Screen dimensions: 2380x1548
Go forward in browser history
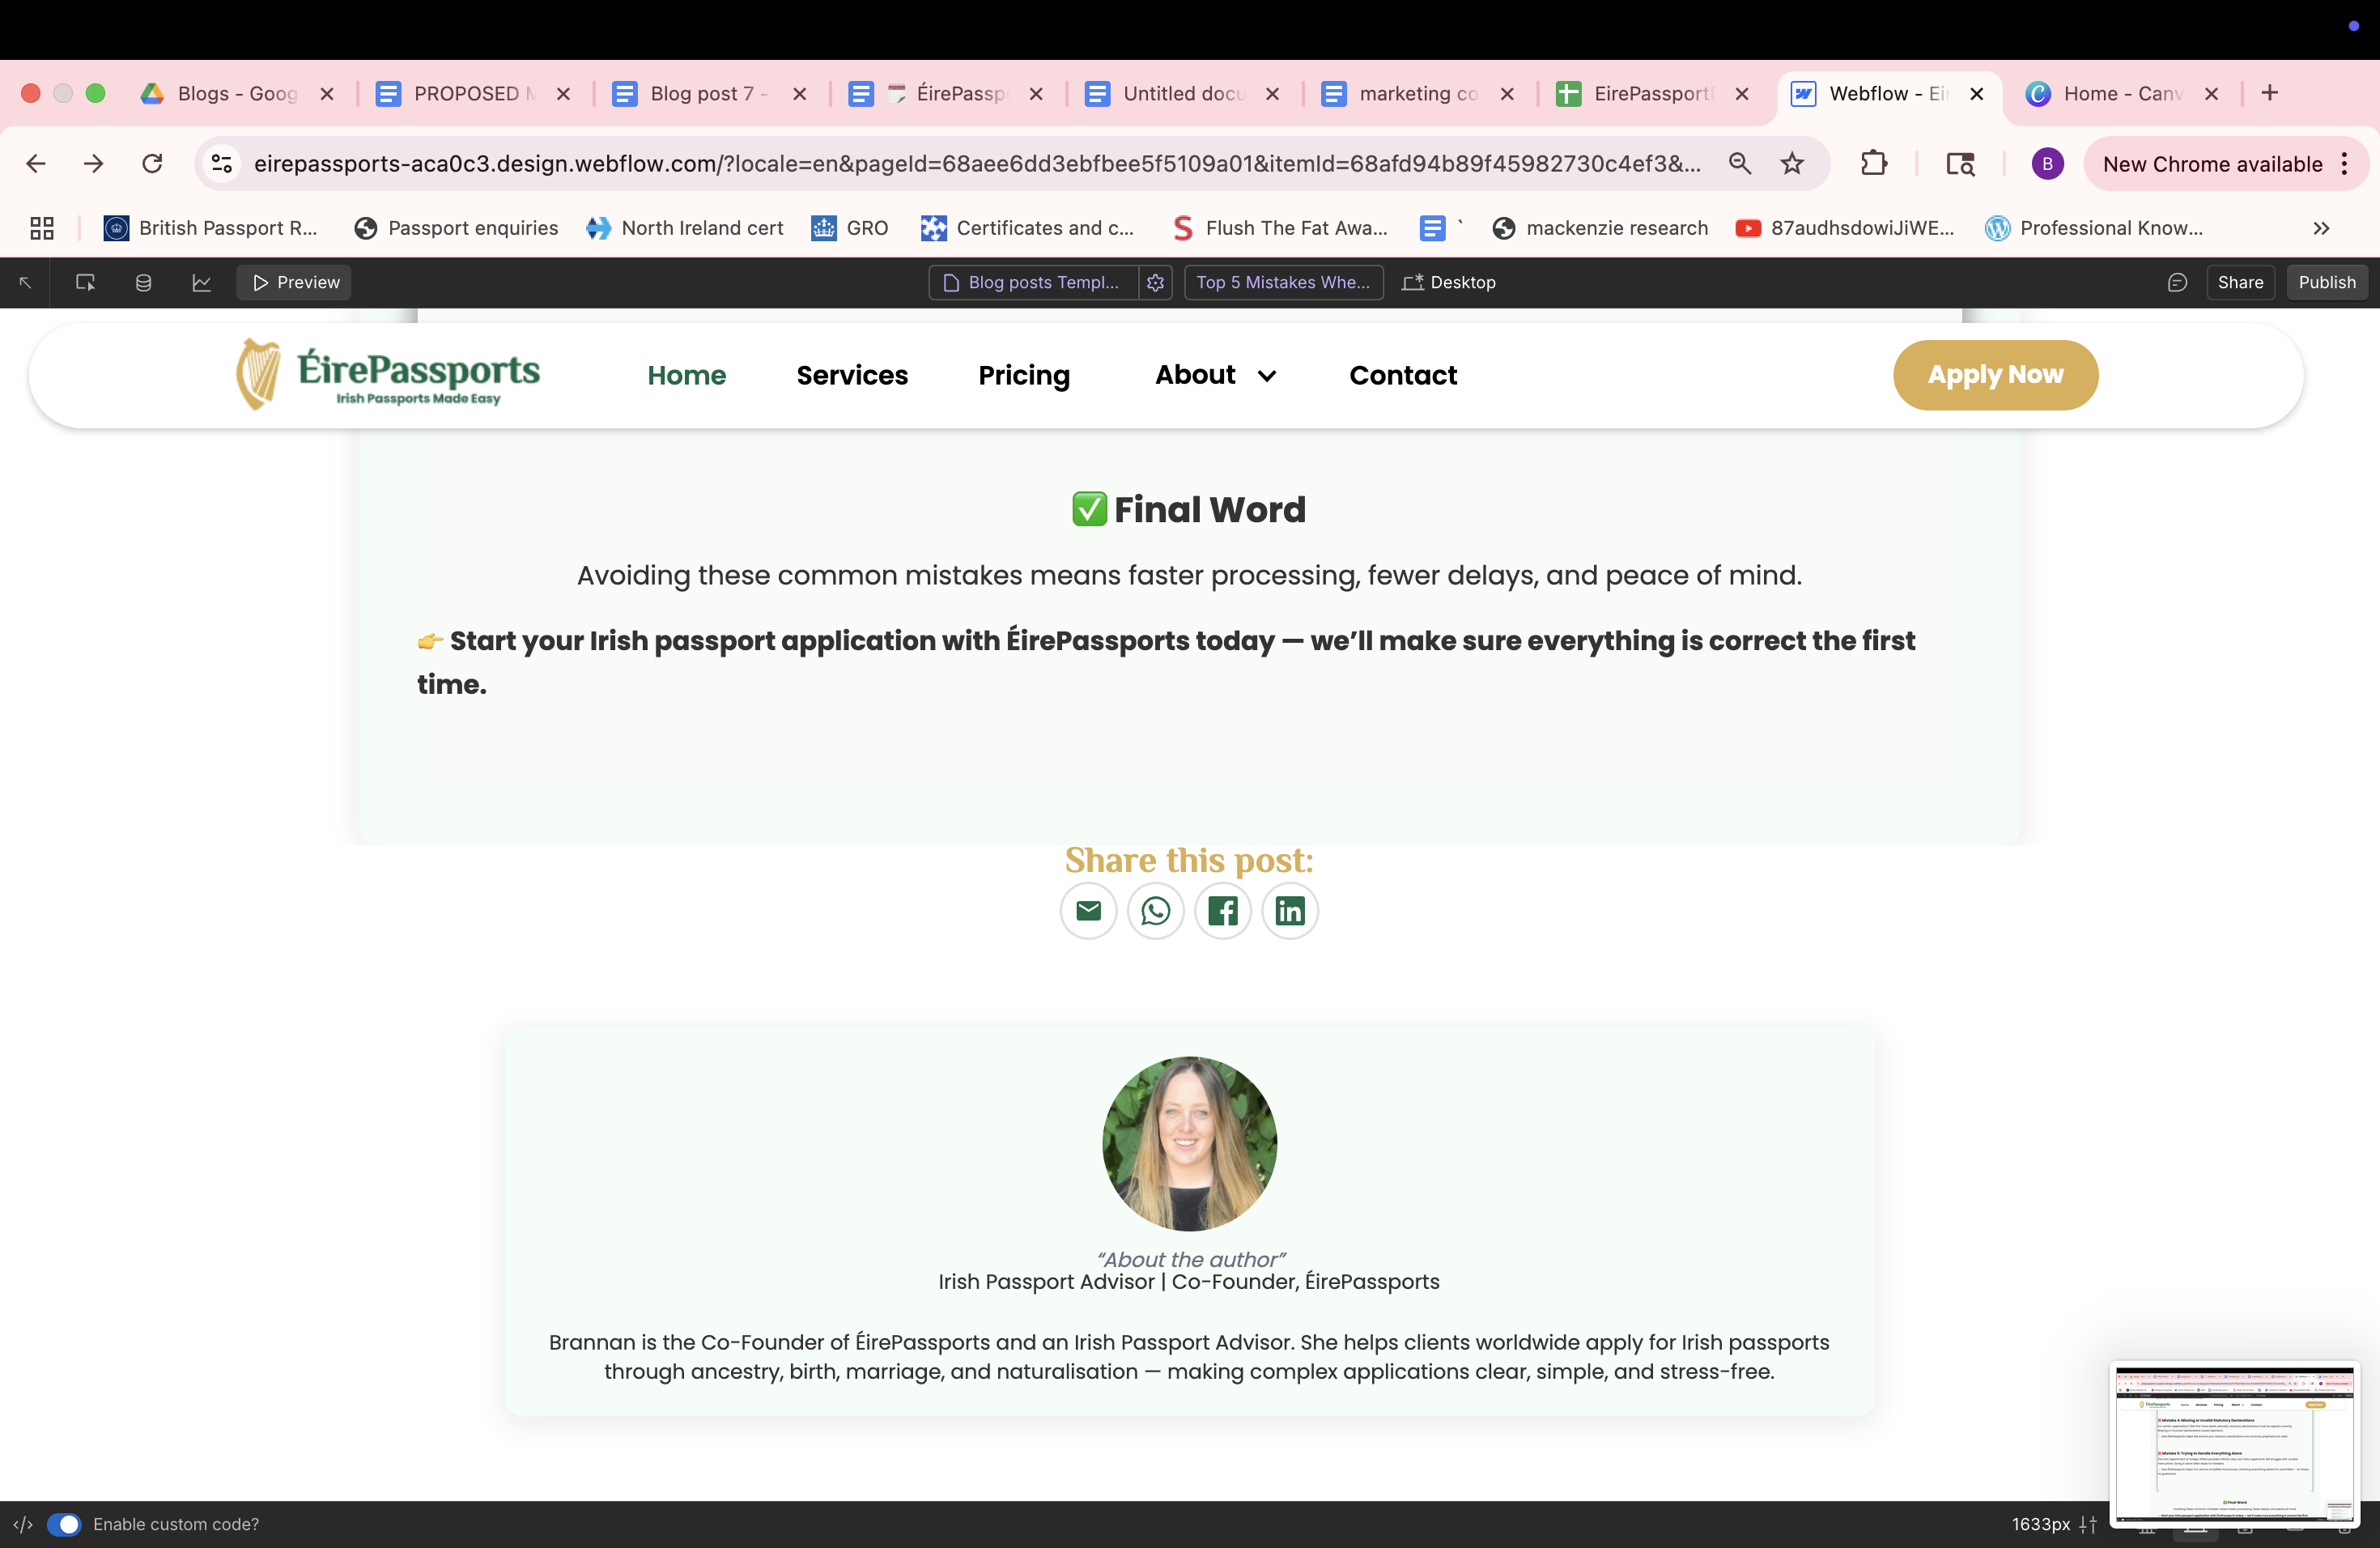[x=94, y=163]
